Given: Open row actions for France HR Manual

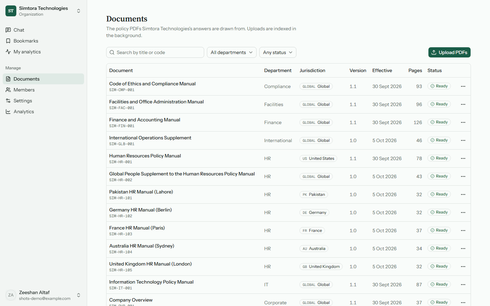Looking at the screenshot, I should coord(463,231).
